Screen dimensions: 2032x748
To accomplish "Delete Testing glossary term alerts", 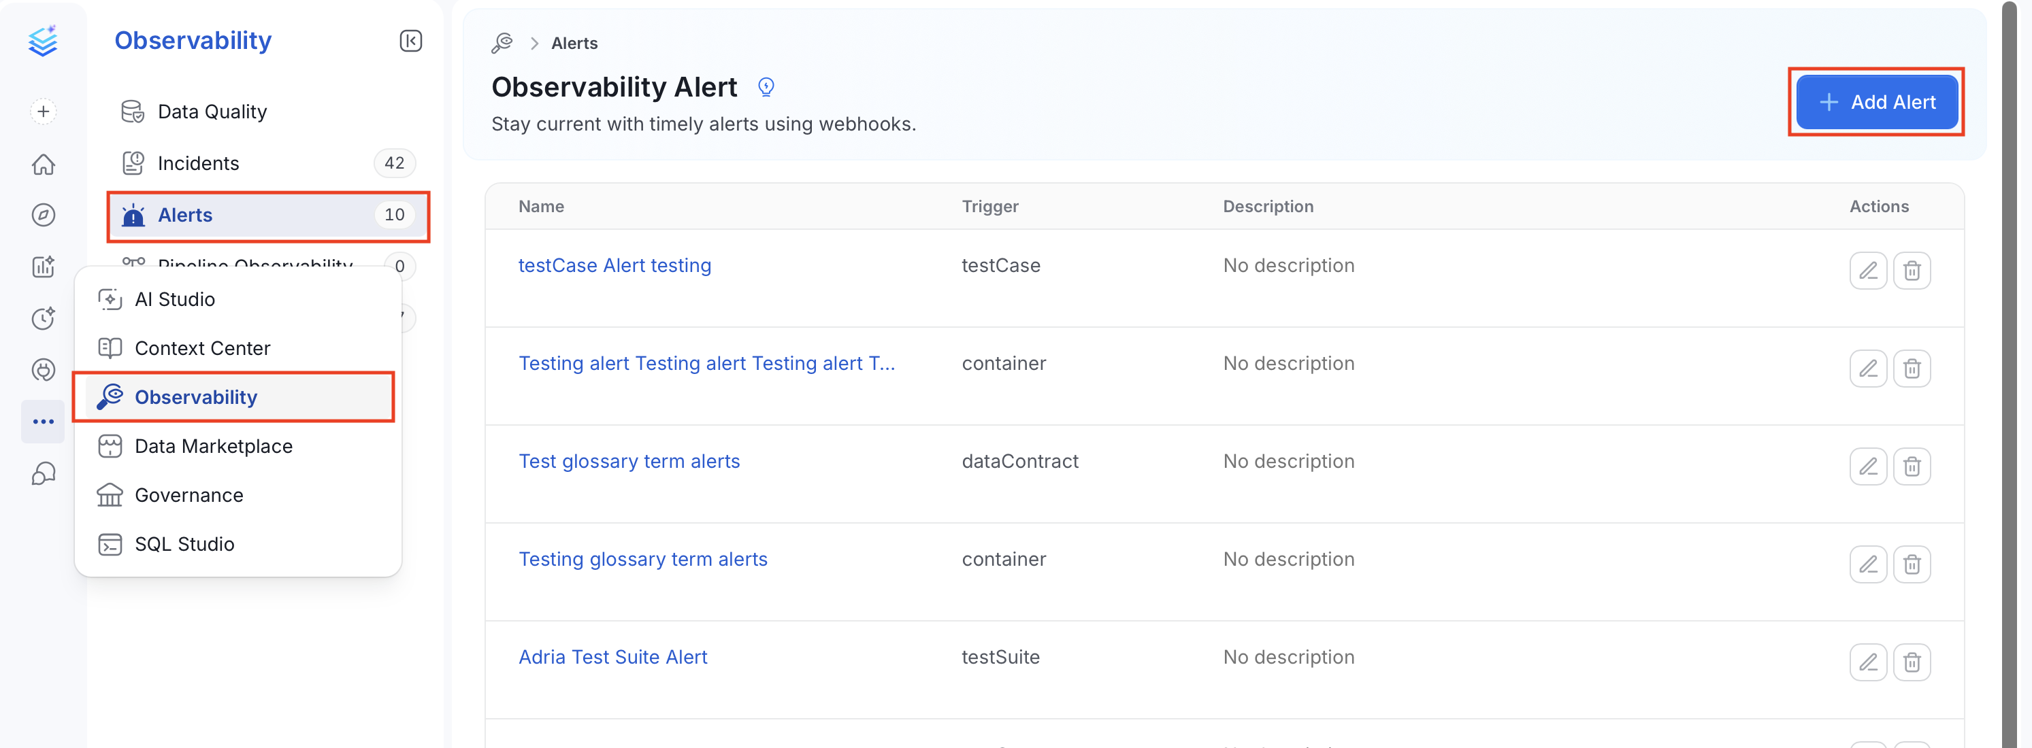I will [x=1912, y=564].
